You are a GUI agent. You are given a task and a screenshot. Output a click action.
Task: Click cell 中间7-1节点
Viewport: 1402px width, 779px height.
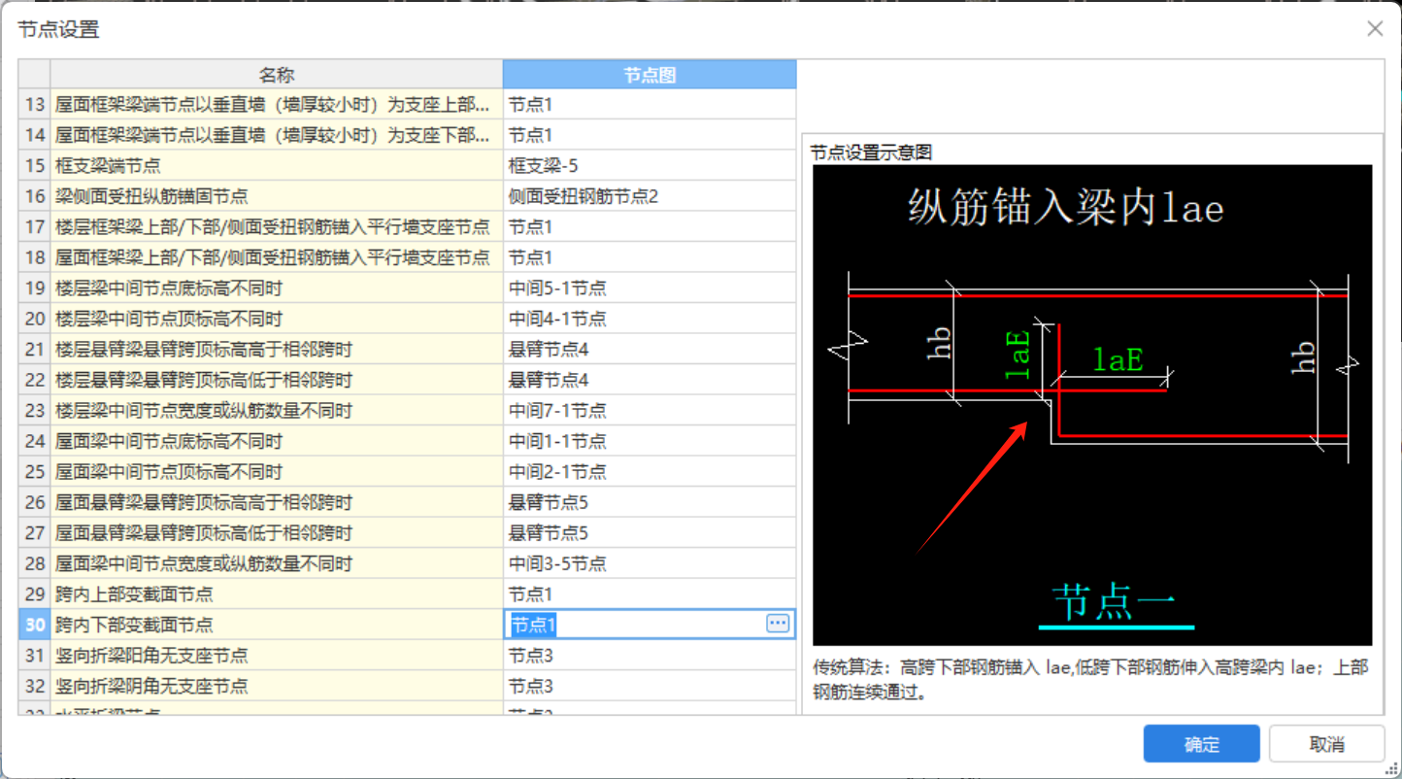click(x=650, y=410)
